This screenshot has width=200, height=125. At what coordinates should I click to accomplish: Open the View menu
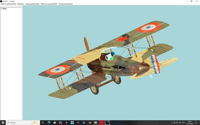tap(21, 4)
